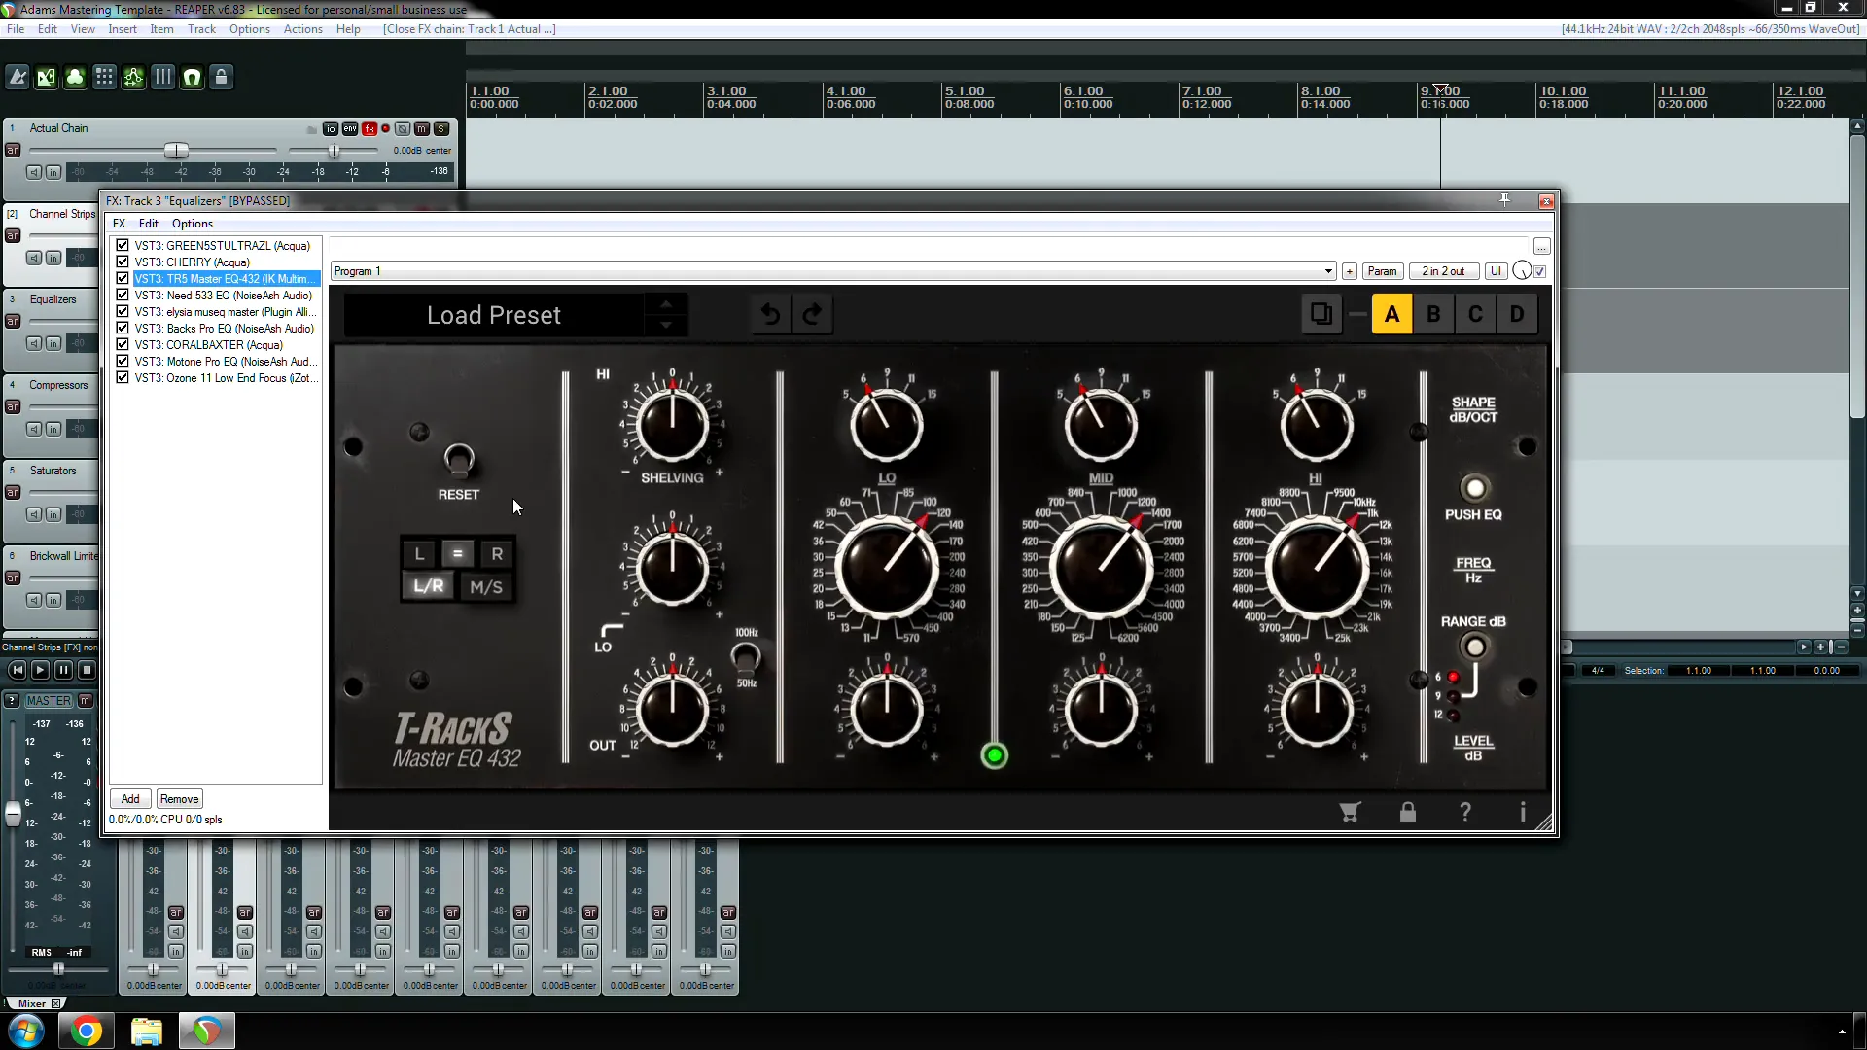The image size is (1867, 1050).
Task: Uncheck the CORALBAXTER plugin checkbox
Action: click(x=123, y=345)
